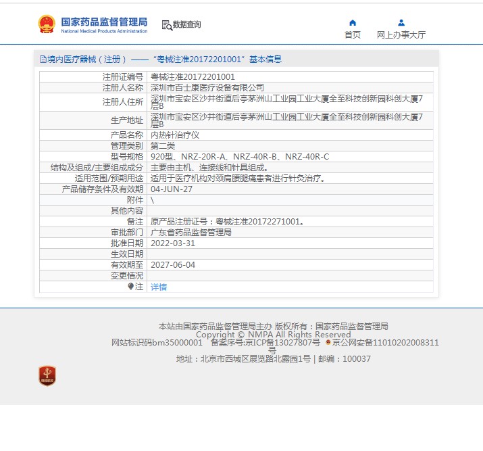Click the value 04-JUN-27
The image size is (483, 451).
[x=172, y=189]
